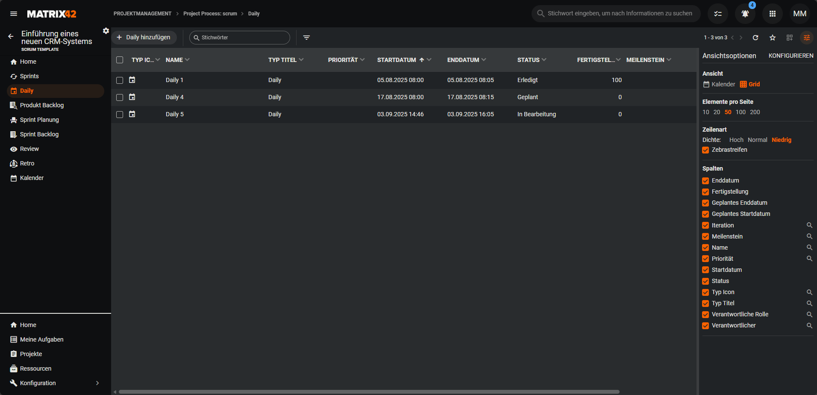Click the notification bell icon
The height and width of the screenshot is (395, 817).
(745, 14)
